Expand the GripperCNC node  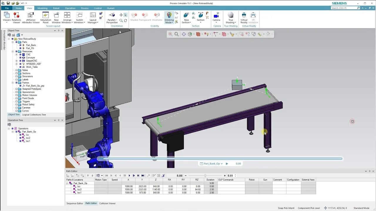(16, 61)
